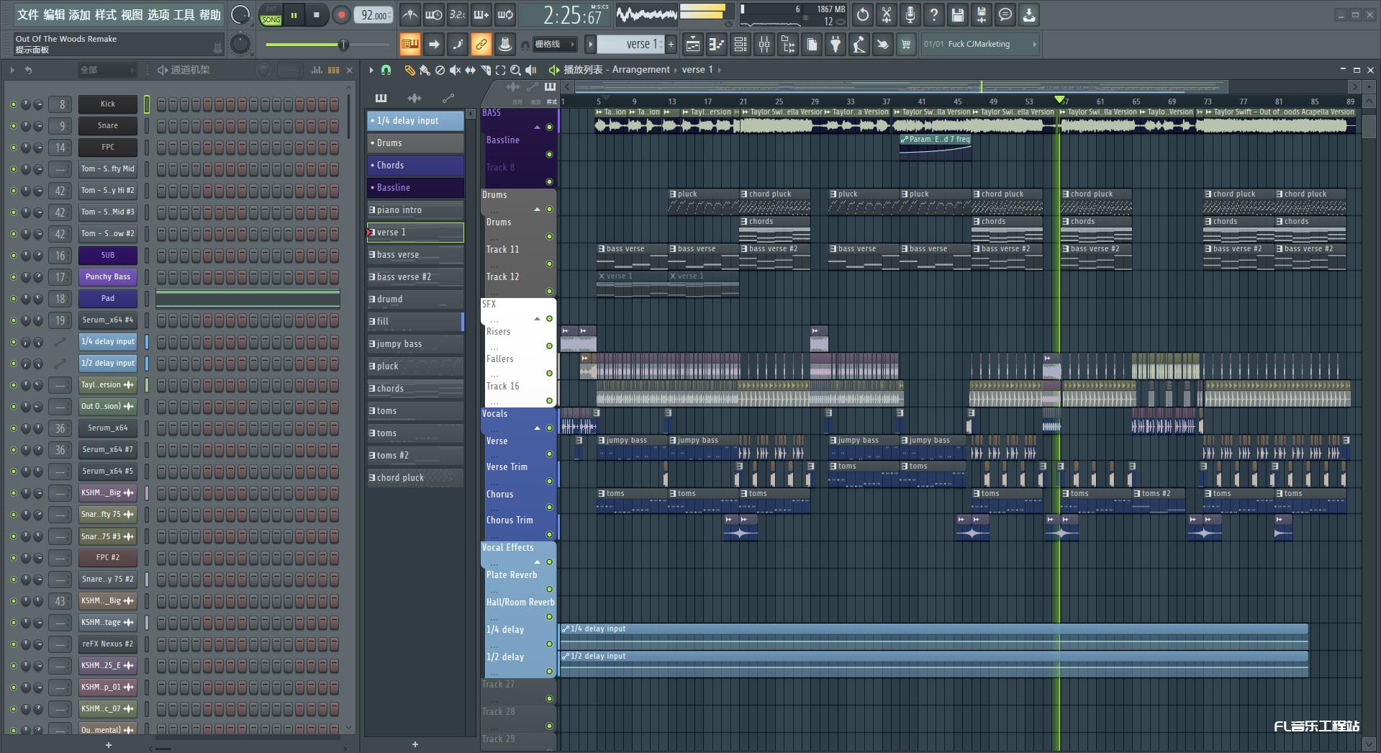The width and height of the screenshot is (1381, 753).
Task: Open the 工具 menu
Action: point(184,14)
